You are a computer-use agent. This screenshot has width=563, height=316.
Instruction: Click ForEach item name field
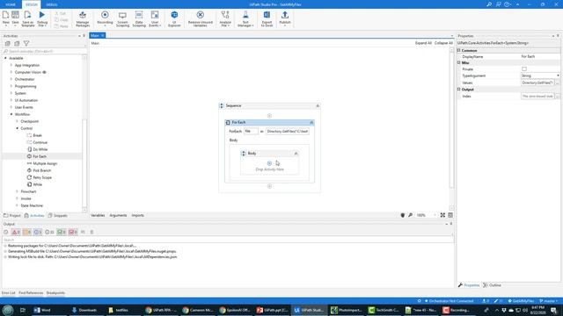point(251,132)
